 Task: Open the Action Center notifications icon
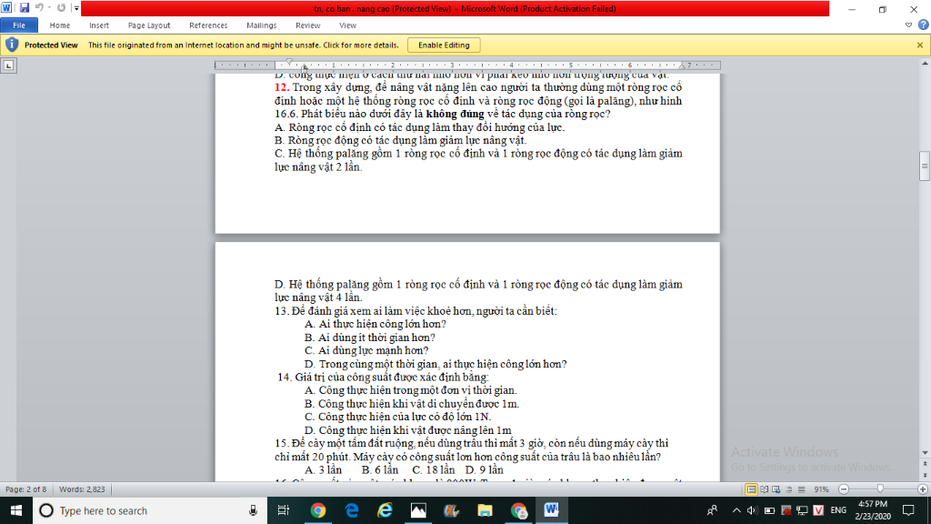click(x=908, y=510)
